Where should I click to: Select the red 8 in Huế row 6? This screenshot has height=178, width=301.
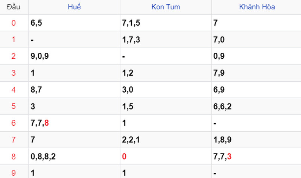(x=46, y=123)
